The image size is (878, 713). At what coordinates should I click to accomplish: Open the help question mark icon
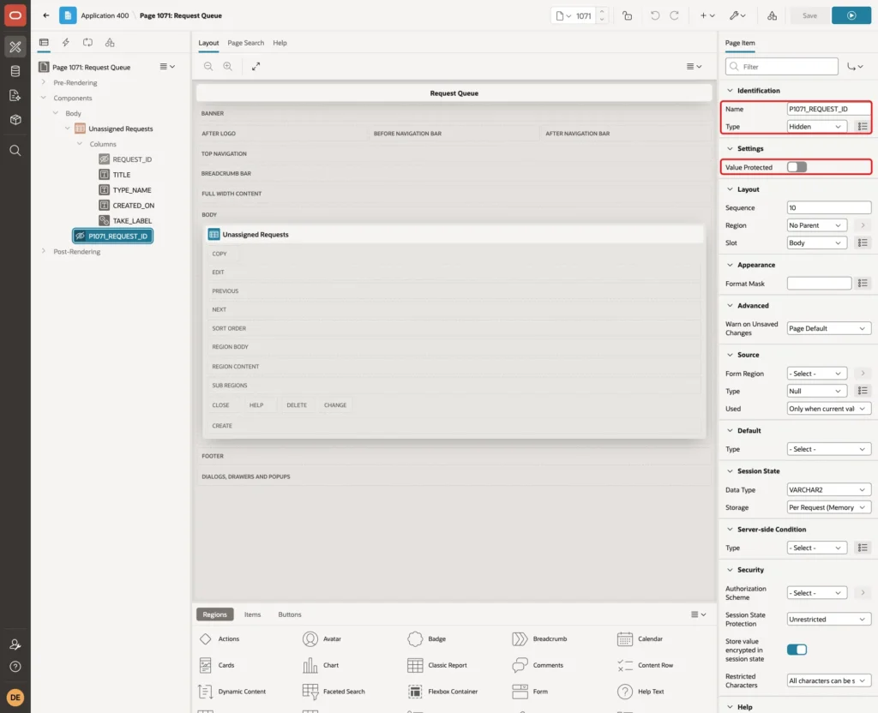15,667
